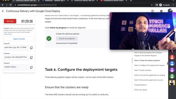Viewport: 176px width, 99px height.
Task: Copy the Password
Action: (x=31, y=67)
